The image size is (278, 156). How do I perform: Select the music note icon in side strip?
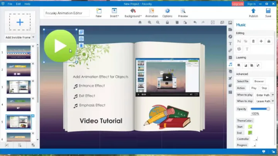click(x=230, y=64)
